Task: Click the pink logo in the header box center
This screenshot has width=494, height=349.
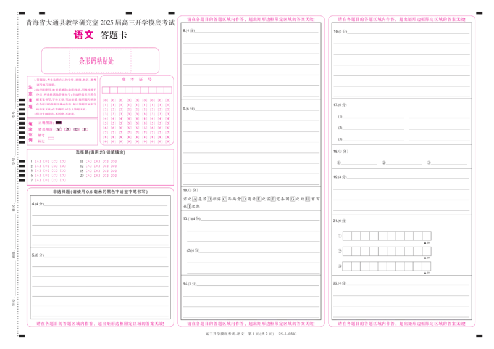Action: (x=96, y=61)
